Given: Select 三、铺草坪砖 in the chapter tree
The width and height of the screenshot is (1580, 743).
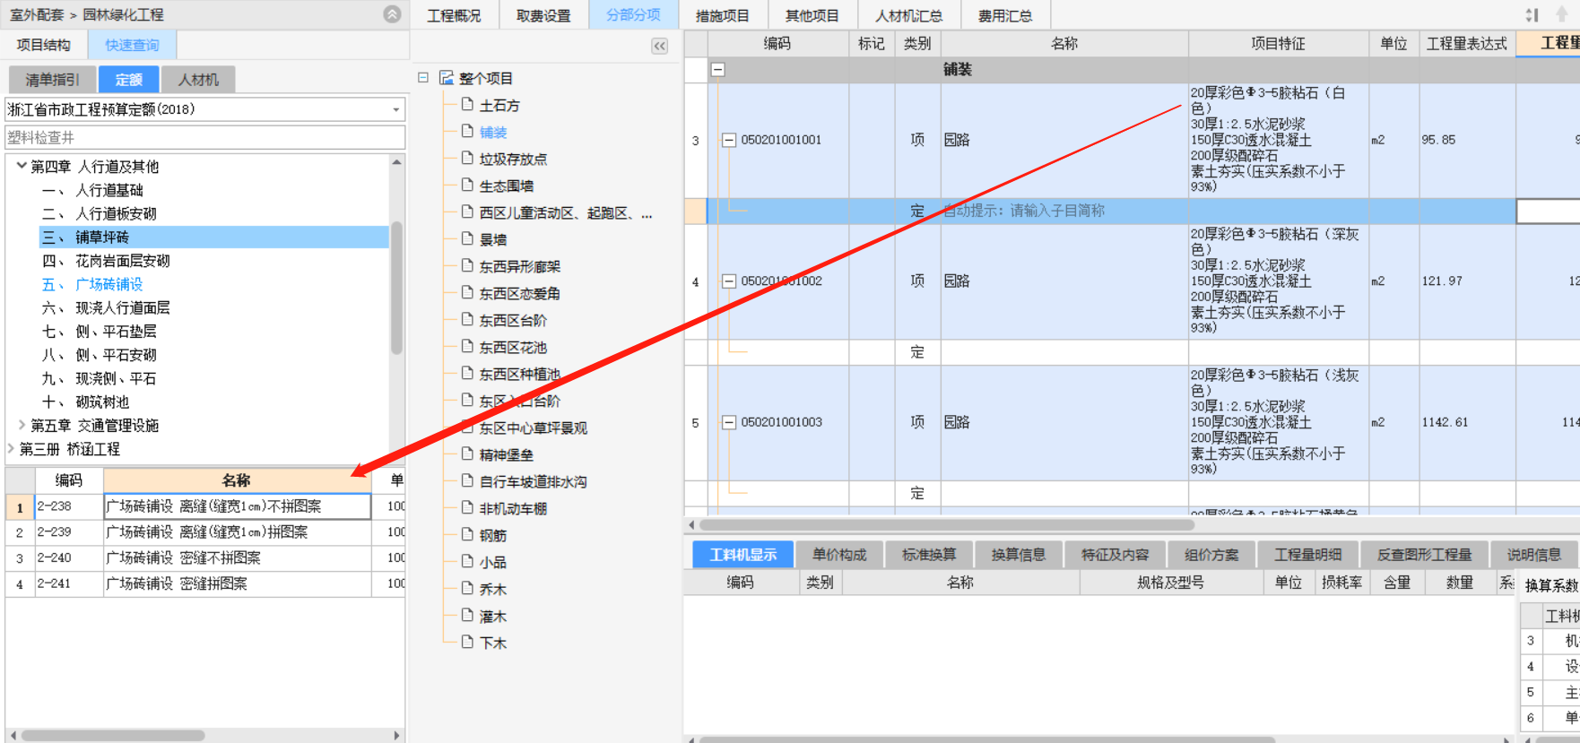Looking at the screenshot, I should (x=214, y=237).
